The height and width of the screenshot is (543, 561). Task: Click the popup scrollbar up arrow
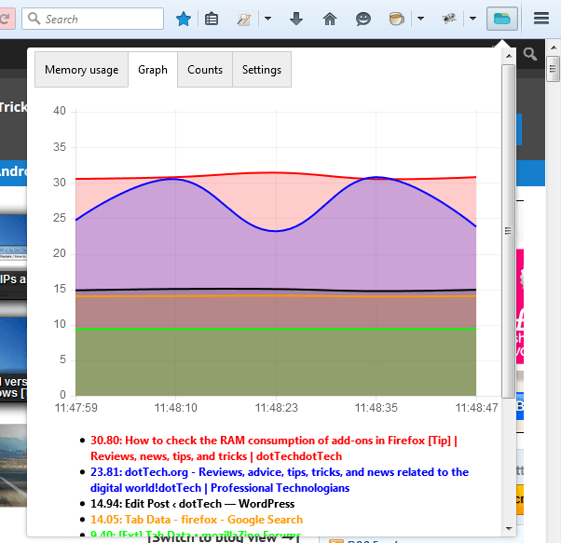[x=509, y=56]
